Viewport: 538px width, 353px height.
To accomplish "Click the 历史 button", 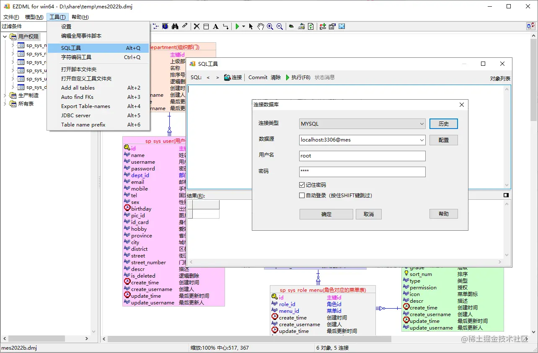I will pyautogui.click(x=443, y=124).
